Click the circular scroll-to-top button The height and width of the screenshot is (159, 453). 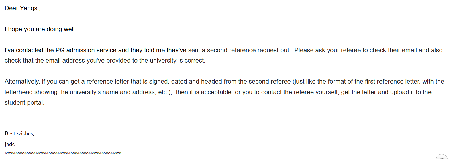[x=442, y=157]
